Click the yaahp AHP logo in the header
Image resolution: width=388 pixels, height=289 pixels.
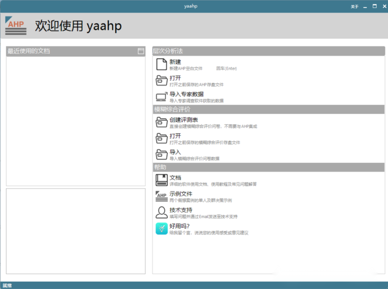[16, 25]
